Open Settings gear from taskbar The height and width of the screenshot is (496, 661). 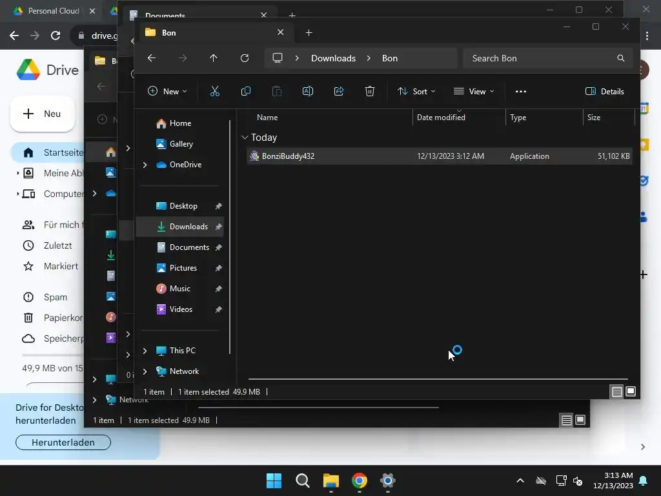click(388, 480)
